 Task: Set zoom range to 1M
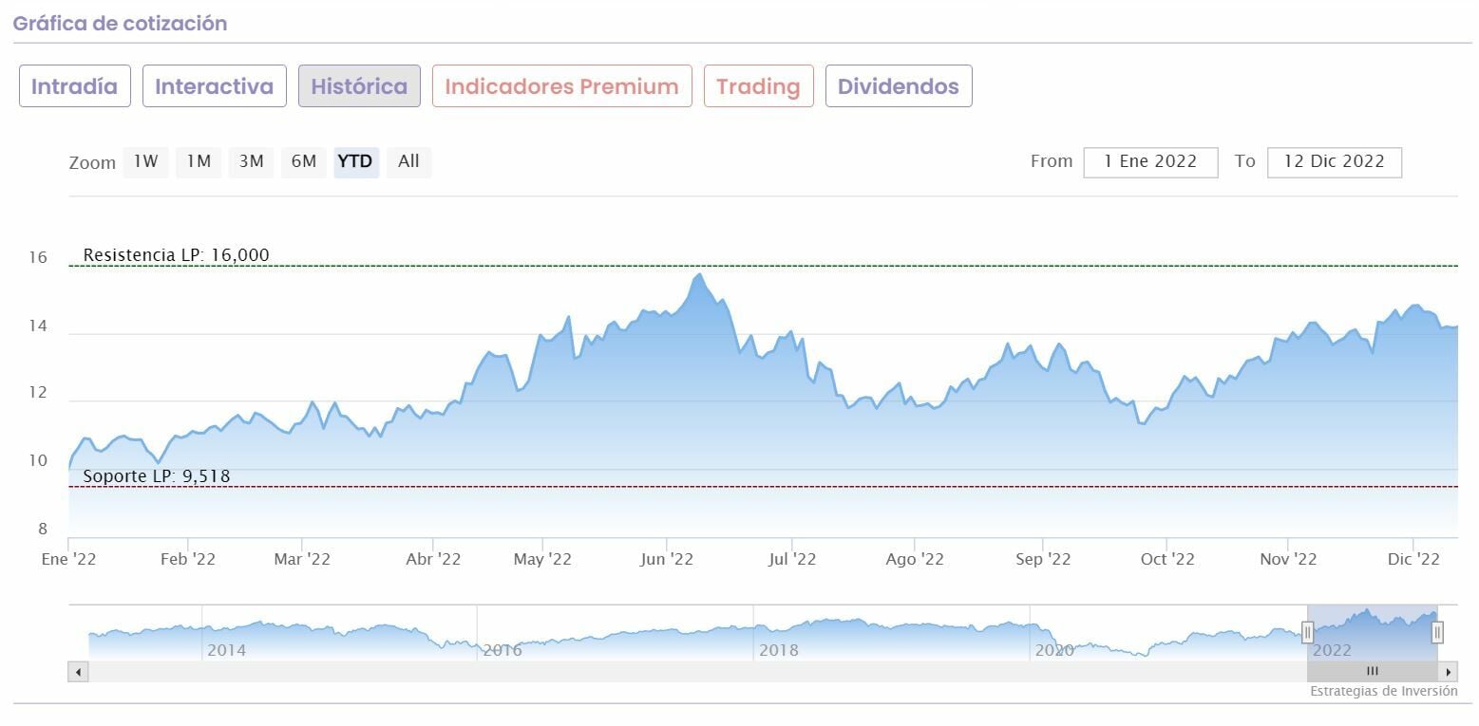pyautogui.click(x=199, y=161)
